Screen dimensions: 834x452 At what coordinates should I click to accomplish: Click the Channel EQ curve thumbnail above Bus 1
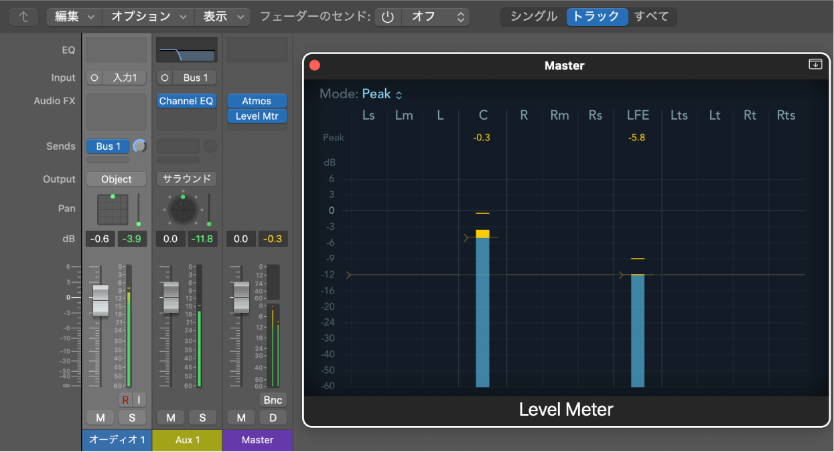(x=186, y=49)
